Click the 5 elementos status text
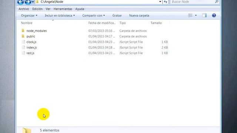Viewport: 237px width, 133px height. point(50,130)
